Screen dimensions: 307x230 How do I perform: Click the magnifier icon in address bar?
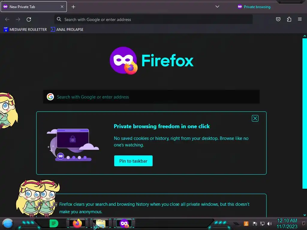(x=59, y=19)
